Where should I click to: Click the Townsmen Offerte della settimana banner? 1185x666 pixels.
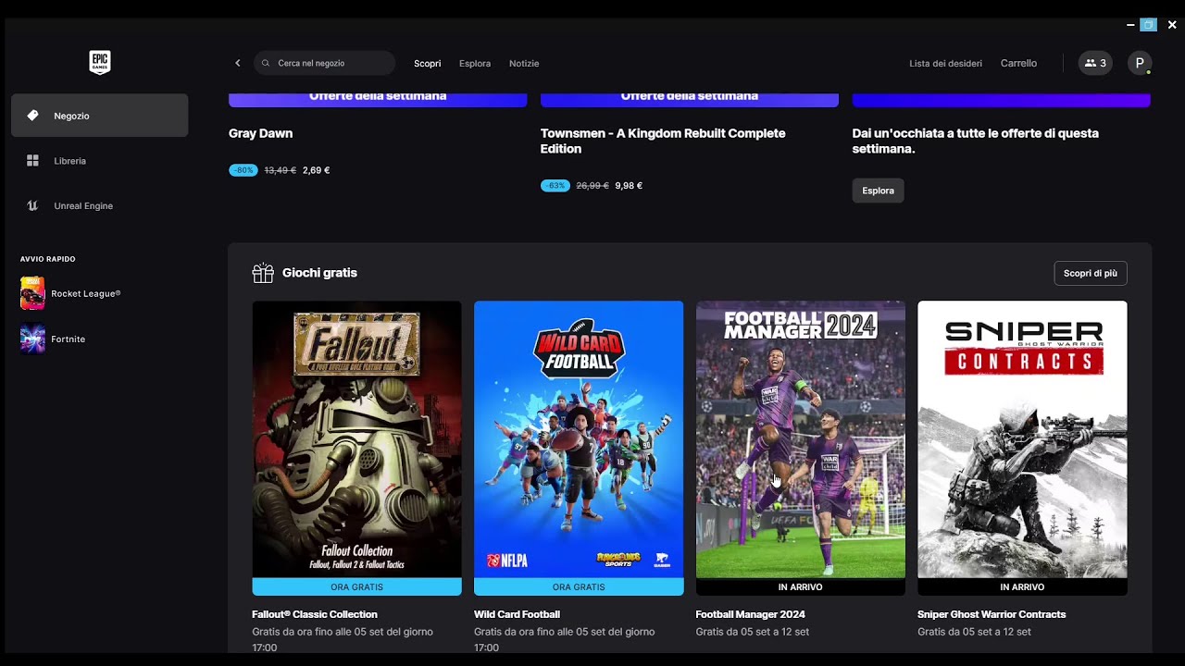coord(690,98)
